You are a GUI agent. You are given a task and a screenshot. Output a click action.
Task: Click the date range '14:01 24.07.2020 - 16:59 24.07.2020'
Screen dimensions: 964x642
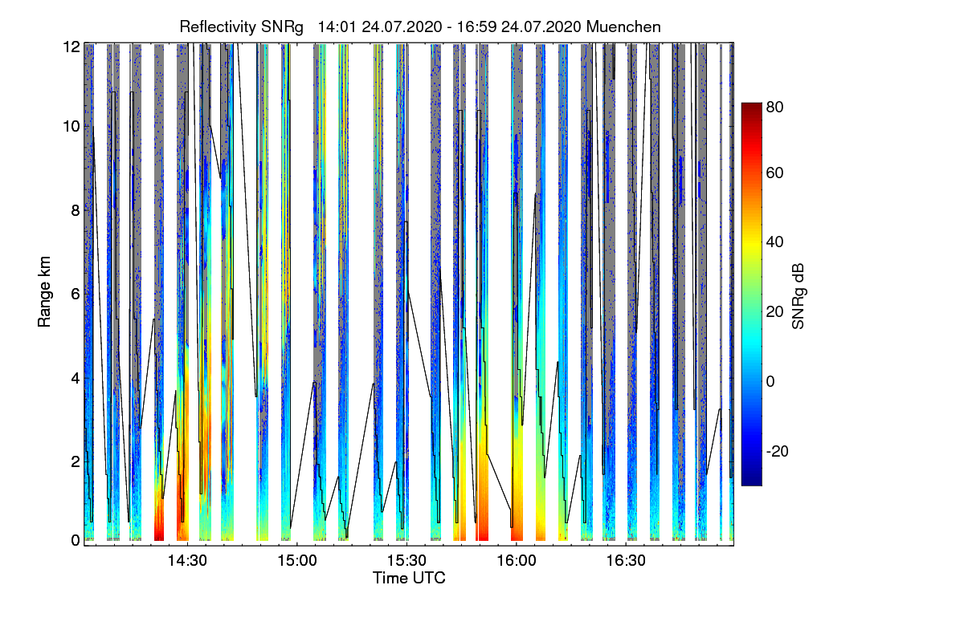pyautogui.click(x=451, y=26)
